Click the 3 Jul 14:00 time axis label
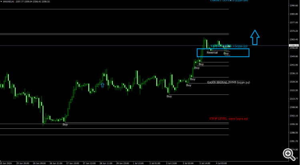The height and width of the screenshot is (165, 300). click(205, 163)
